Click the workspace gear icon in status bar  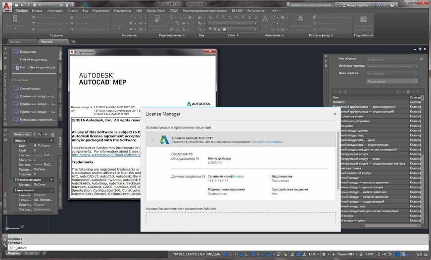(324, 254)
